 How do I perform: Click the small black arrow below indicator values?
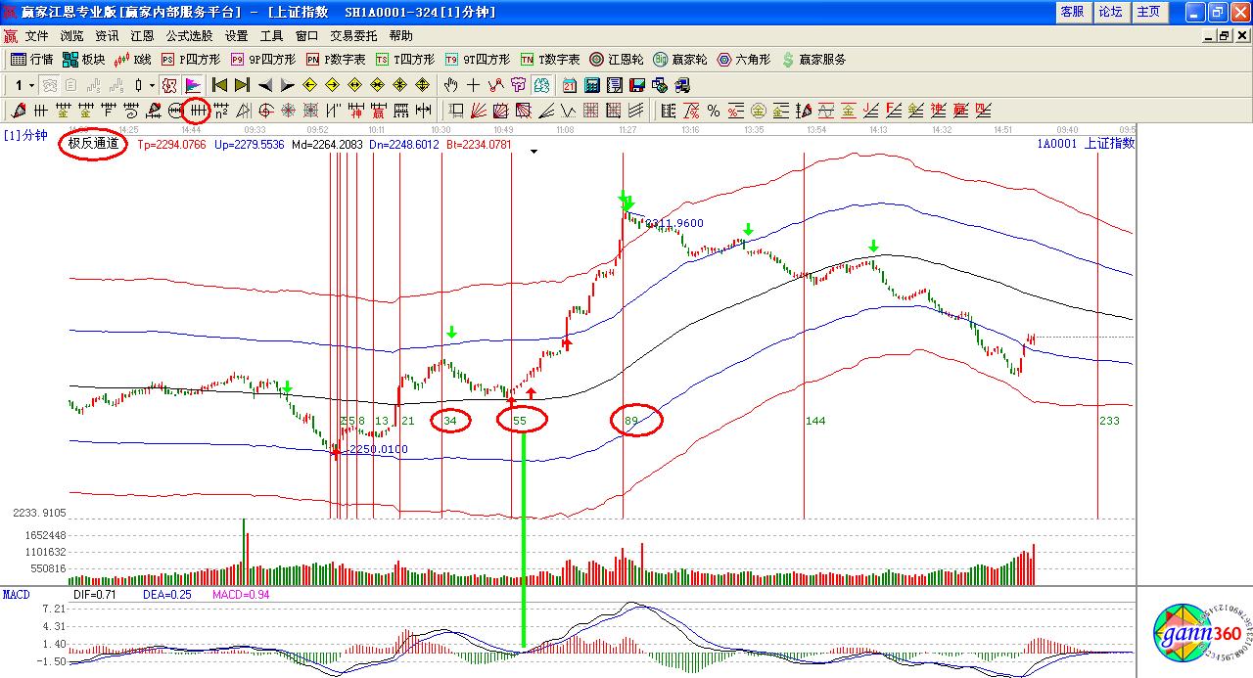(534, 152)
